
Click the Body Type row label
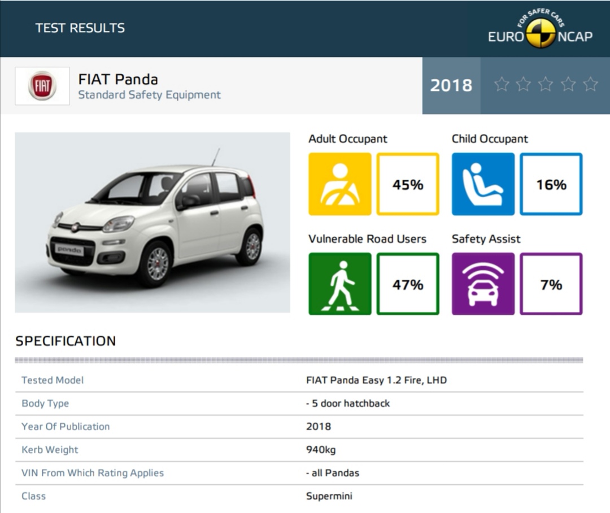[45, 403]
